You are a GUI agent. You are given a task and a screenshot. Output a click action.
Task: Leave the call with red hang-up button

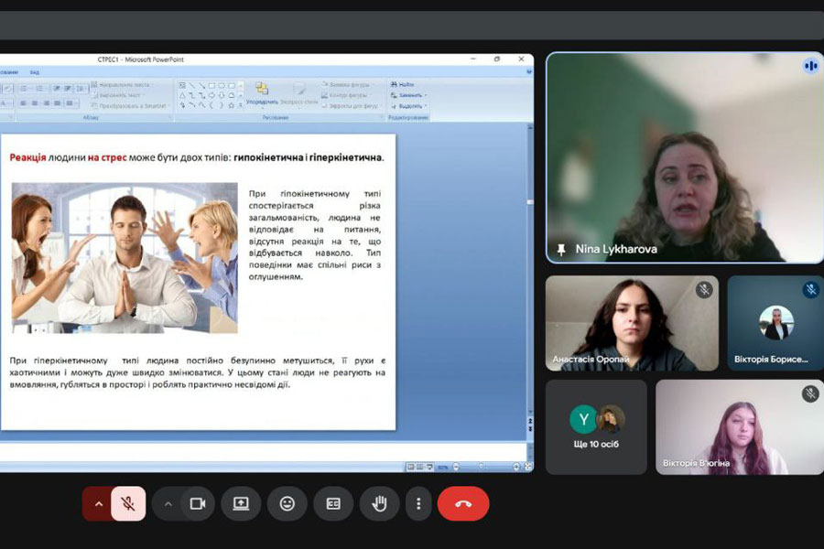pos(463,504)
